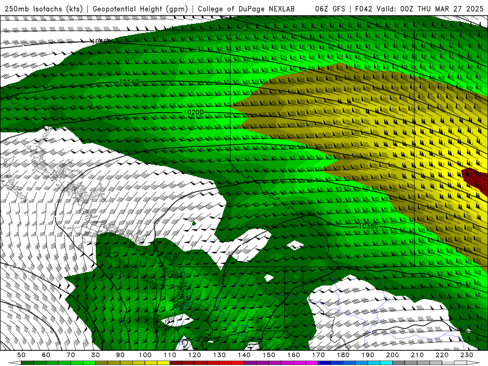
Task: Select the bright red swatch just before 140
Action: tap(237, 363)
